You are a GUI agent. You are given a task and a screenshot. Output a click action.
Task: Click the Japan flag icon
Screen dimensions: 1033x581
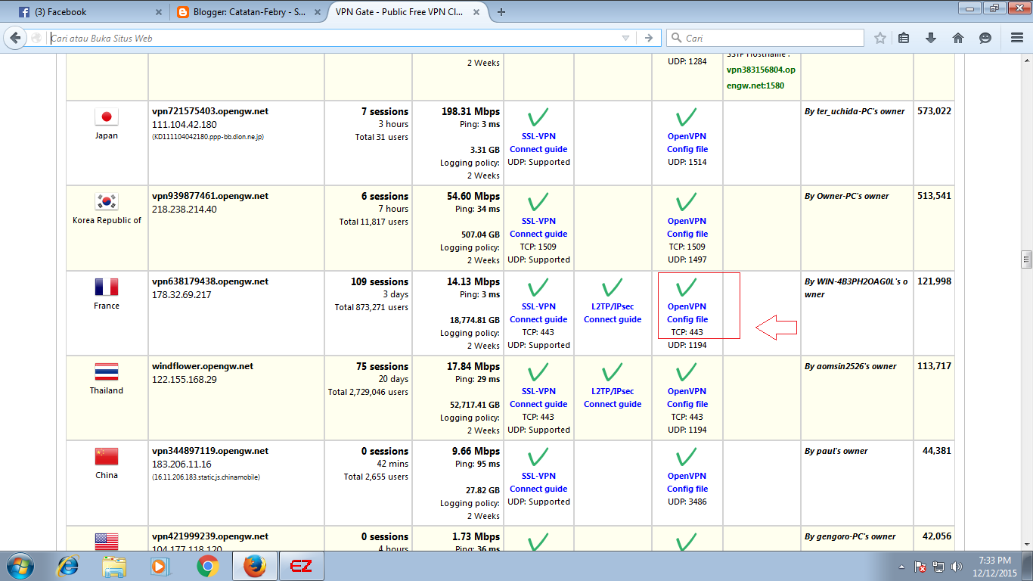pos(107,117)
